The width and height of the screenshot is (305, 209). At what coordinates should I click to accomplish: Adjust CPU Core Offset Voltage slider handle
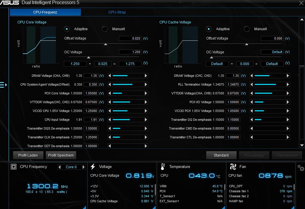point(106,44)
